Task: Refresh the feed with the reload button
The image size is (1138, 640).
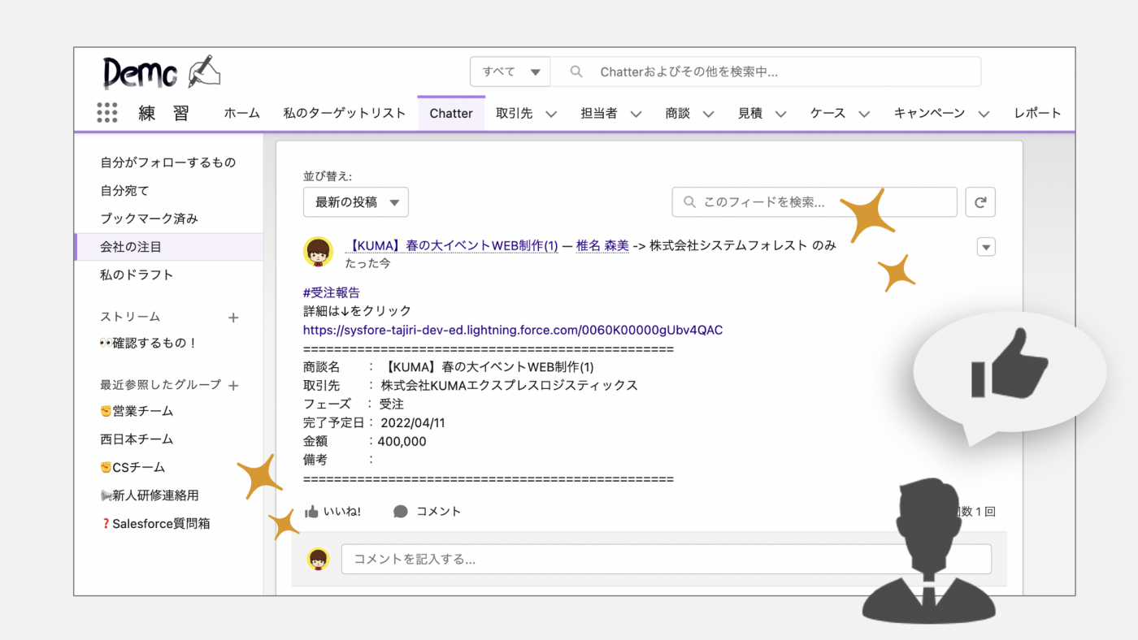Action: point(980,202)
